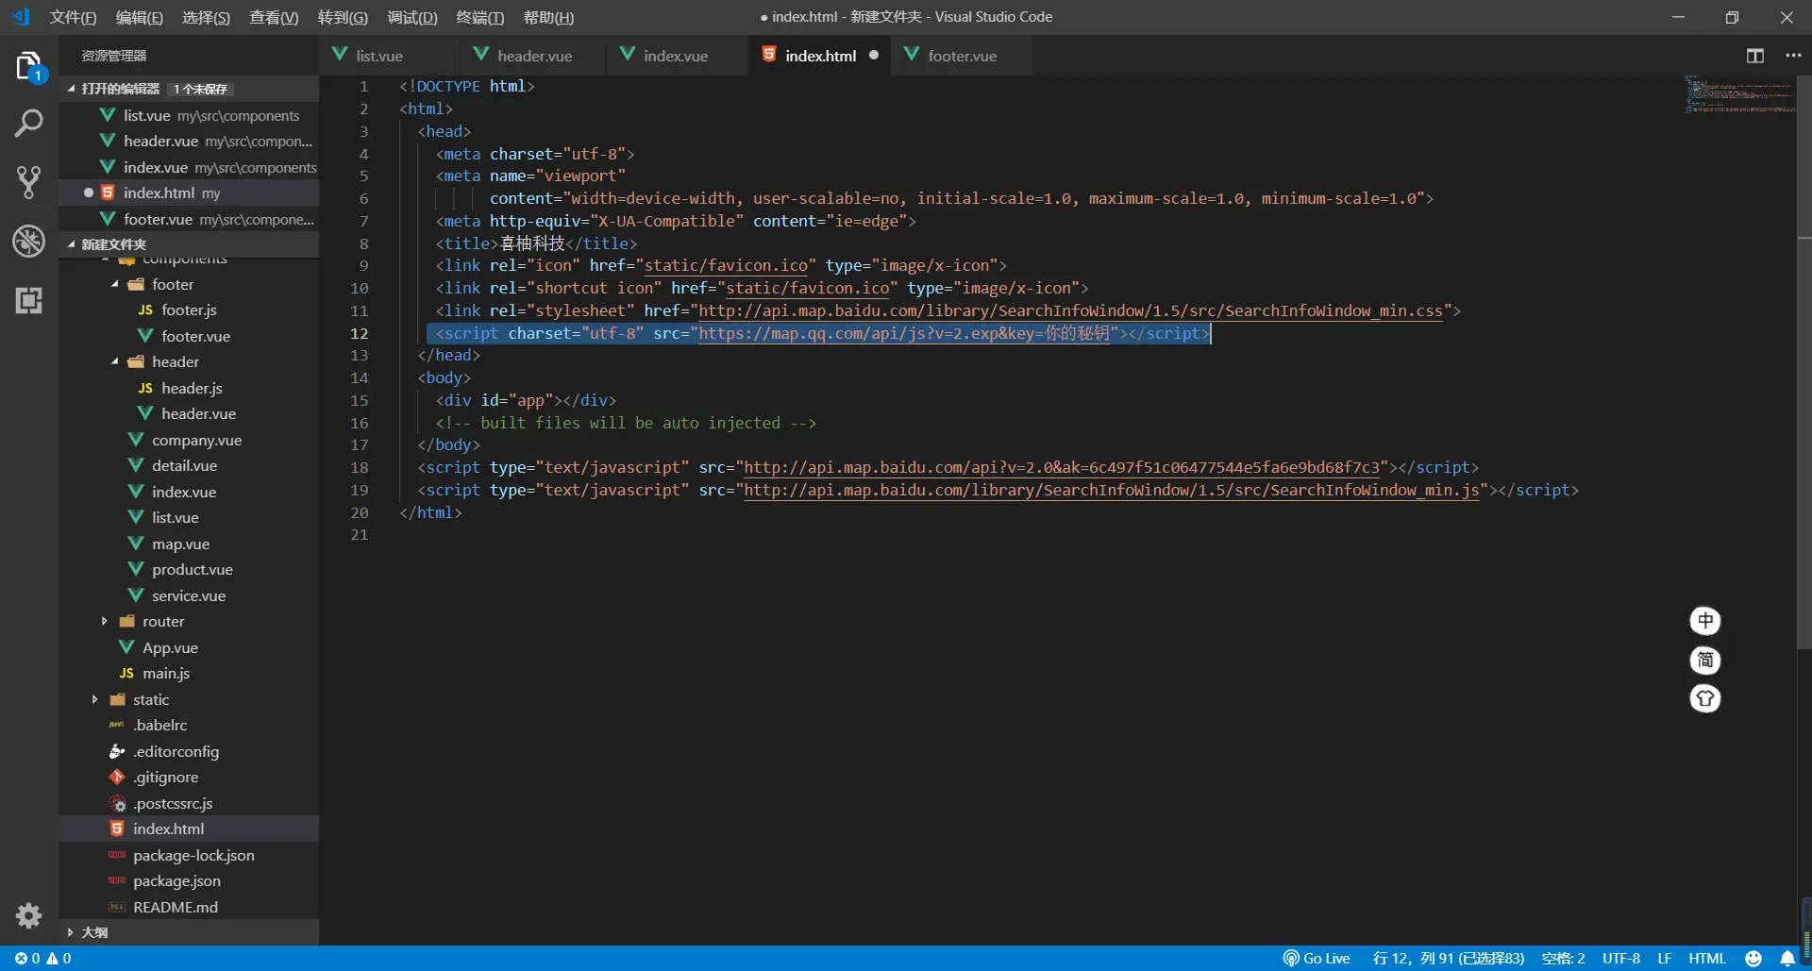This screenshot has width=1812, height=971.
Task: Switch to the footer.vue tab
Action: click(x=961, y=56)
